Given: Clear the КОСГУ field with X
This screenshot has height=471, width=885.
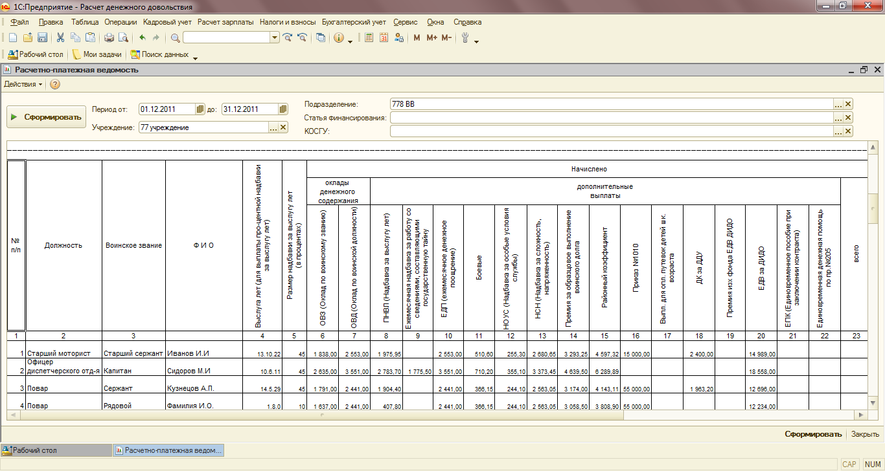Looking at the screenshot, I should pos(848,131).
